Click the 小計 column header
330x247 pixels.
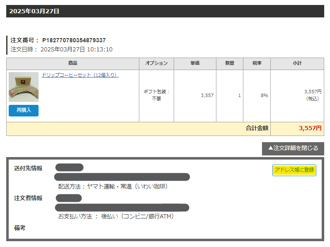pyautogui.click(x=297, y=63)
